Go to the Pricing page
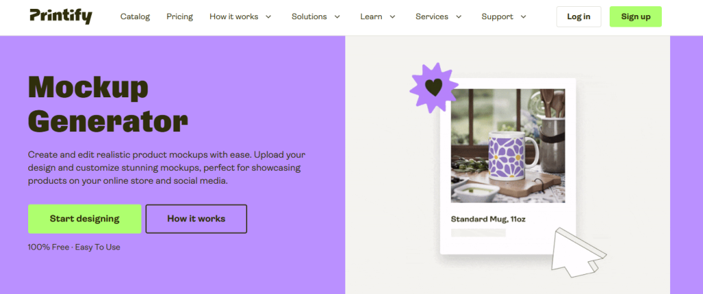703x294 pixels. (x=179, y=16)
